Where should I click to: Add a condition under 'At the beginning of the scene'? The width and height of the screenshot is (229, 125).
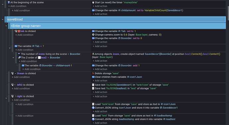point(17,6)
